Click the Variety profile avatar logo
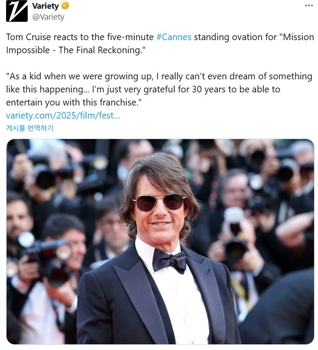 17,11
